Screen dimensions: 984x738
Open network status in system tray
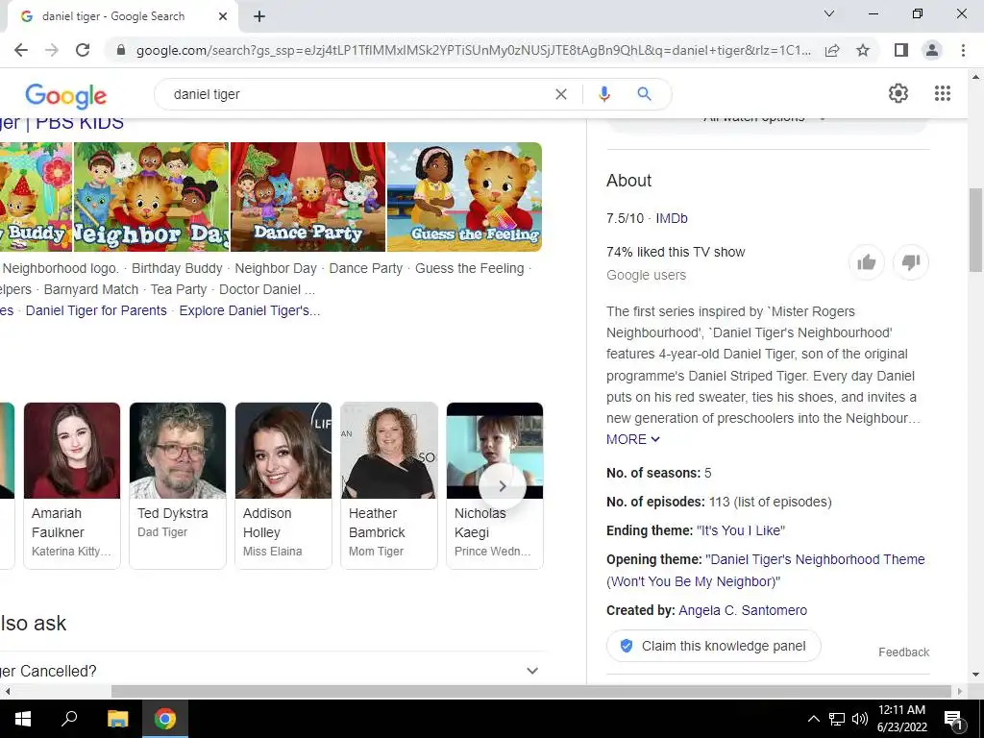pos(837,719)
